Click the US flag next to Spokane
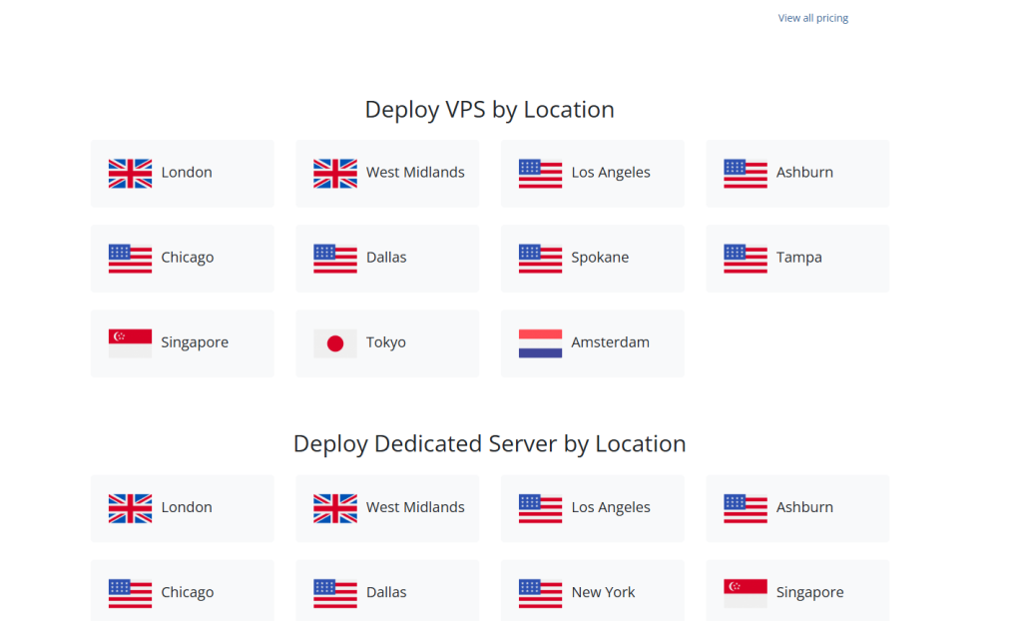Screen dimensions: 1022x621 (540, 259)
